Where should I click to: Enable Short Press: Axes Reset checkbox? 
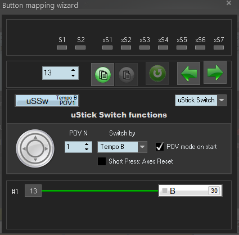click(102, 161)
